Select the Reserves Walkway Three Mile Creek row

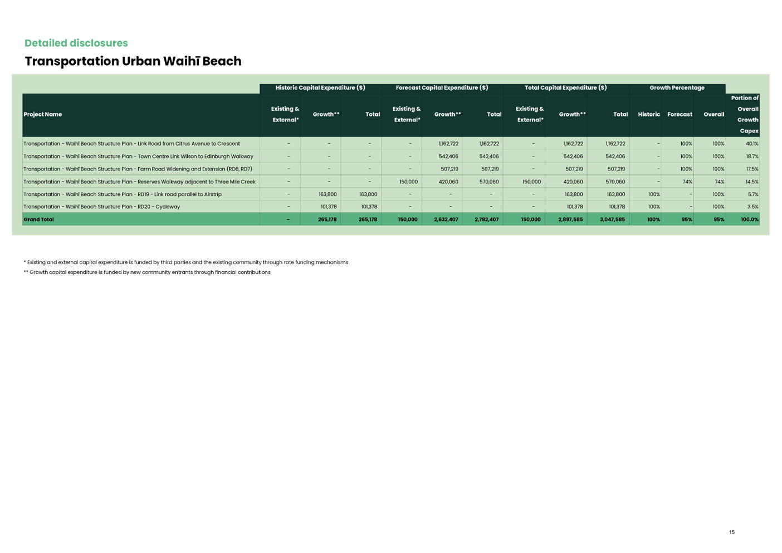[x=140, y=181]
